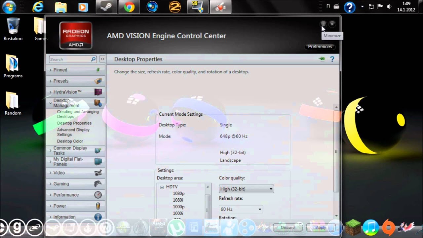The width and height of the screenshot is (423, 238).
Task: Click the search magnifier icon
Action: coord(93,59)
